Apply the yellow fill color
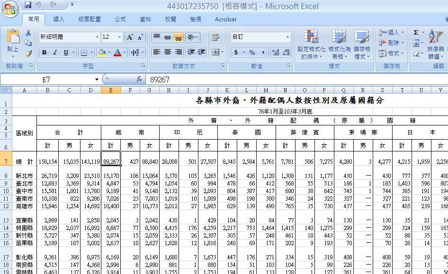This screenshot has width=448, height=274. point(101,53)
